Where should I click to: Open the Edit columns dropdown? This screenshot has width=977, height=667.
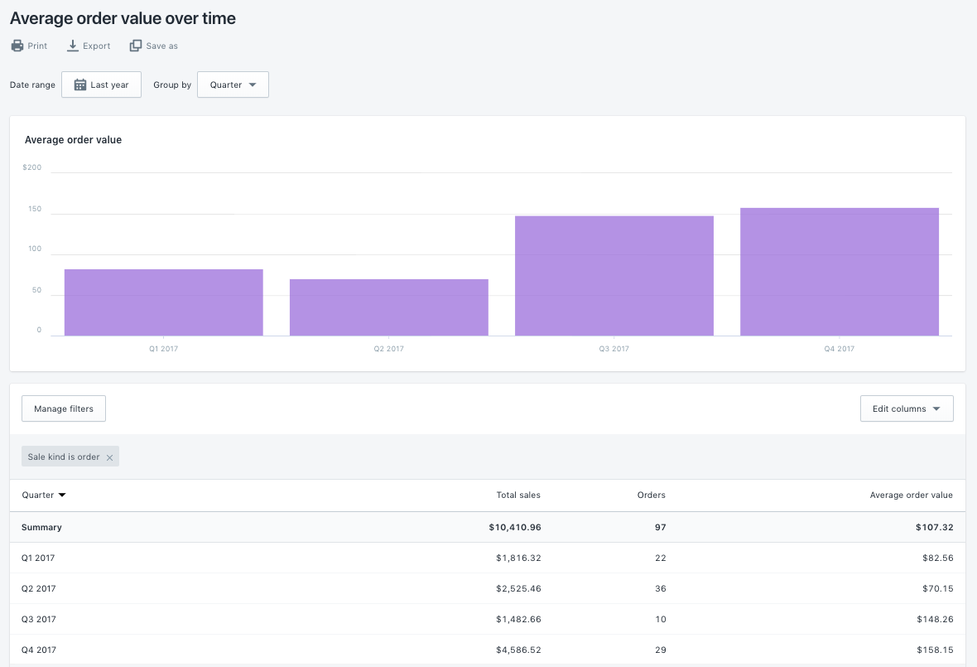[x=907, y=409]
